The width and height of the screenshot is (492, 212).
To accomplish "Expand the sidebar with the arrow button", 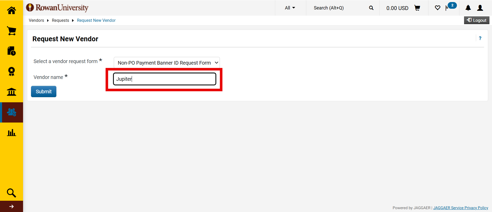I will click(x=12, y=206).
